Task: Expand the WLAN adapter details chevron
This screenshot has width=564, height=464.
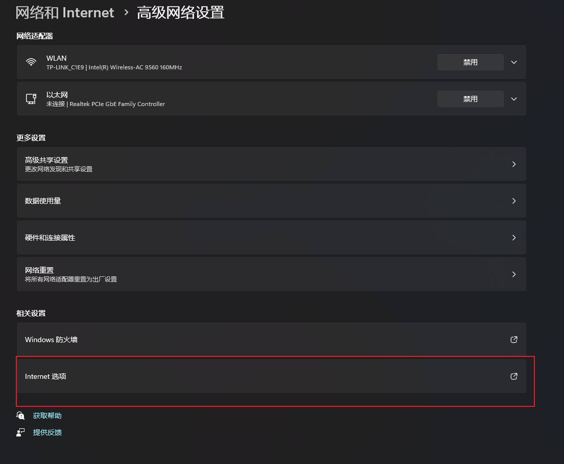Action: (x=514, y=62)
